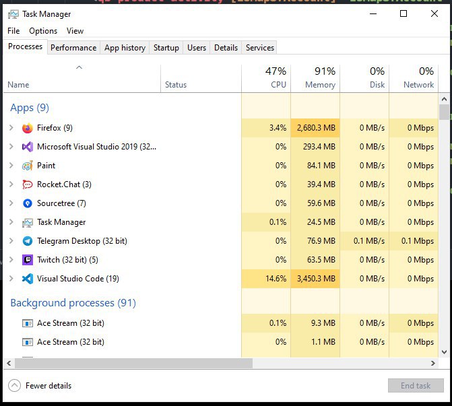Click the Firefox app icon
The width and height of the screenshot is (452, 406).
pyautogui.click(x=28, y=128)
